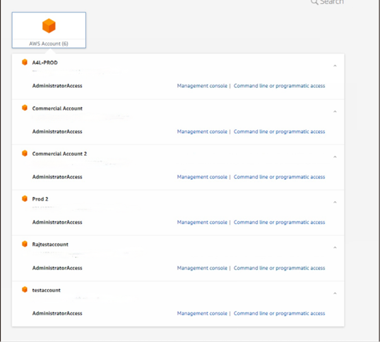Viewport: 380px width, 342px height.
Task: Click AdministratorAccess under A4L-PROD
Action: click(x=57, y=86)
